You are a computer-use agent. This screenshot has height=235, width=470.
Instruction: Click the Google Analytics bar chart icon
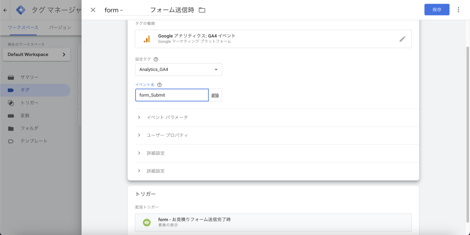point(146,39)
